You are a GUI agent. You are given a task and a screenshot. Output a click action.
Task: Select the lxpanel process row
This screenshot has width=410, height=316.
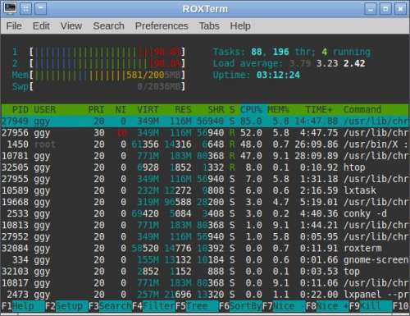point(205,295)
